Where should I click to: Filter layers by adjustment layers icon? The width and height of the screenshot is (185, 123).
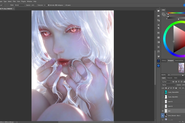pos(176,82)
